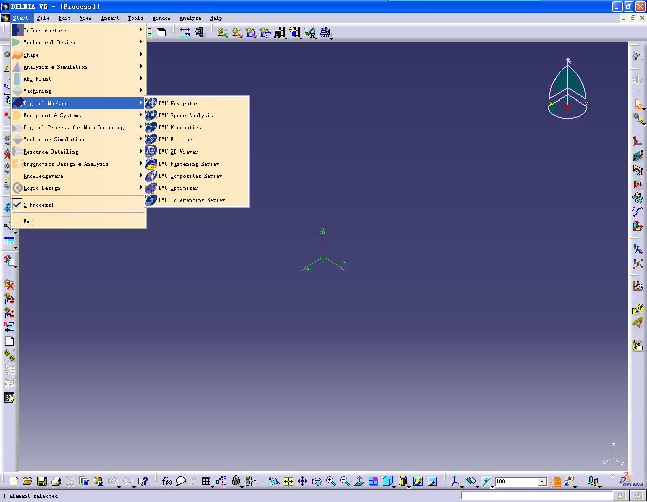Image resolution: width=647 pixels, height=502 pixels.
Task: Toggle the checked '1 Process1' window entry
Action: (78, 205)
